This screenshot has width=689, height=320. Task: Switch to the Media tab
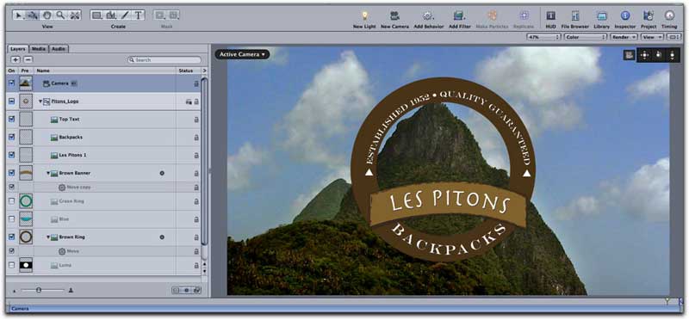click(x=38, y=49)
